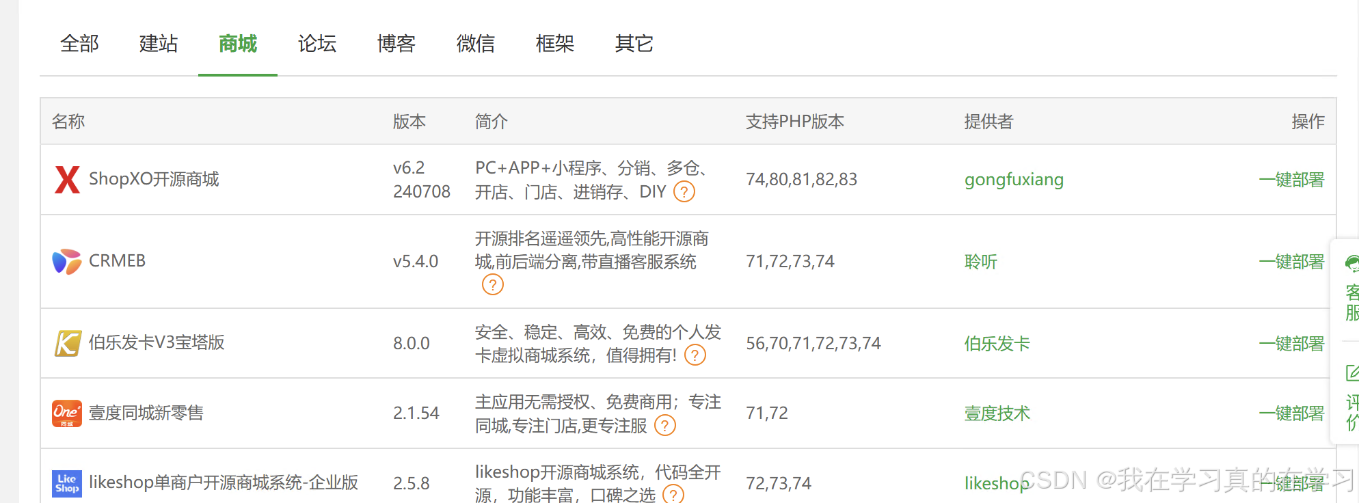Screen dimensions: 1359x503
Task: Click 壹度 description 主应用无需授权
Action: pyautogui.click(x=598, y=413)
